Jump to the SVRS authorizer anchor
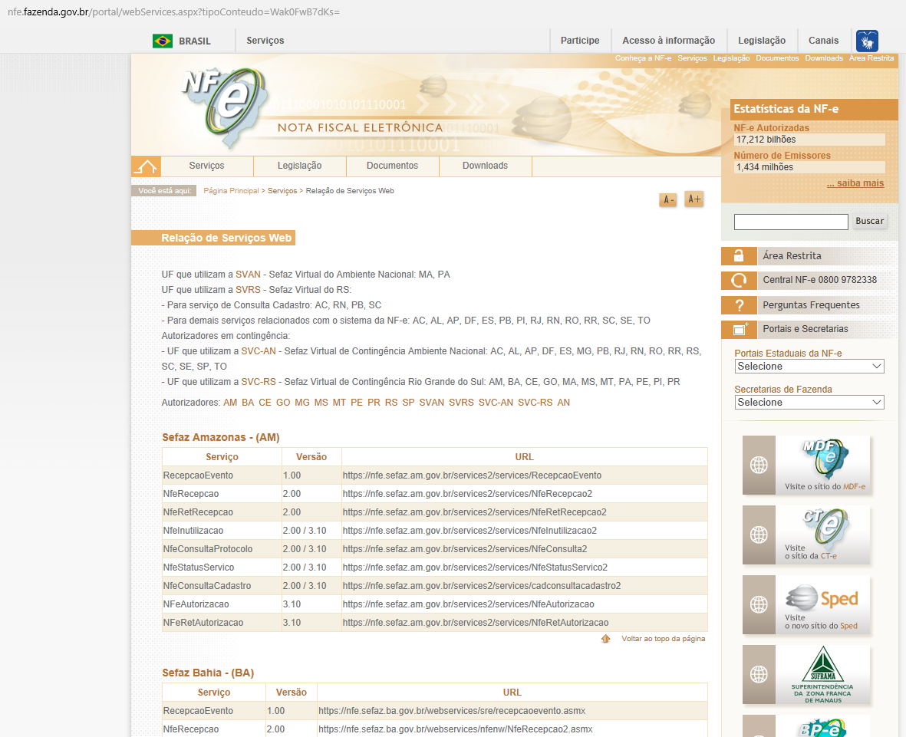 461,403
